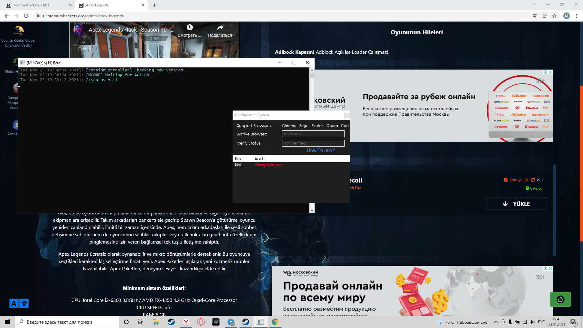Click the taskbar search box
Image resolution: width=583 pixels, height=328 pixels.
[67, 322]
